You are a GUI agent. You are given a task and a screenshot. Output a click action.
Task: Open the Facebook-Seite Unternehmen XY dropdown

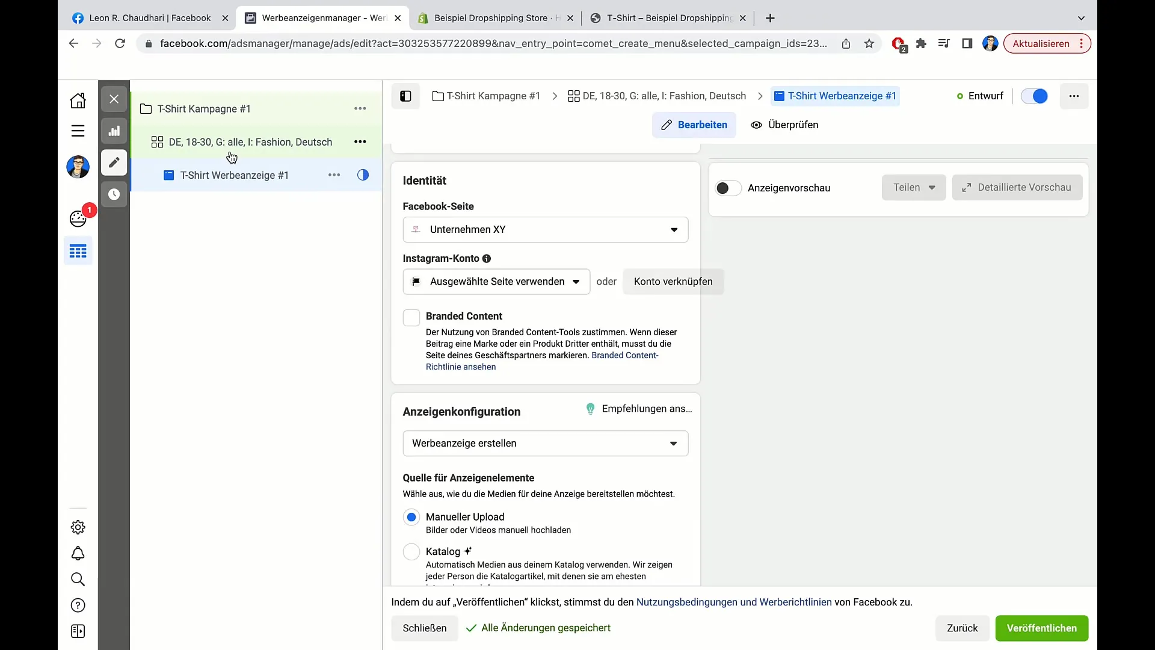(546, 230)
